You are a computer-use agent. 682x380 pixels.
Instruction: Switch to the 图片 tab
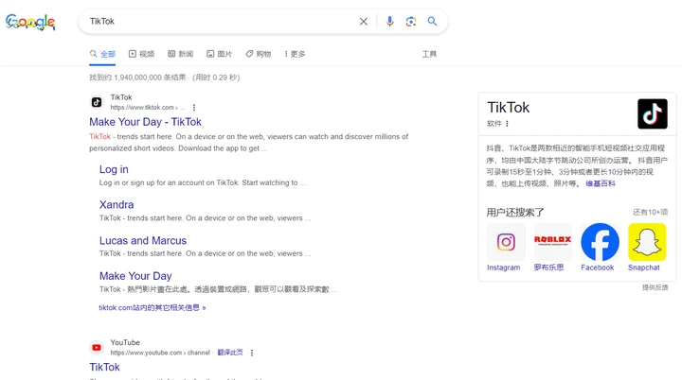click(x=219, y=54)
